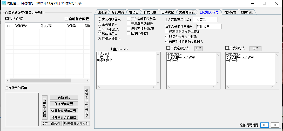Click 启动微信 button
Screen dimensions: 283x131
point(64,98)
